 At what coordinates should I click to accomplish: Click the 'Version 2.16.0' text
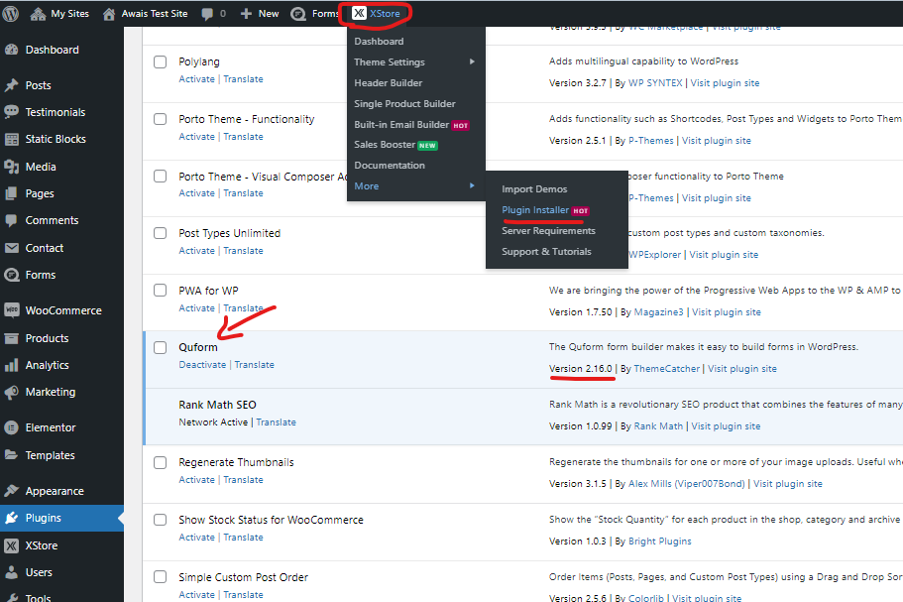581,369
